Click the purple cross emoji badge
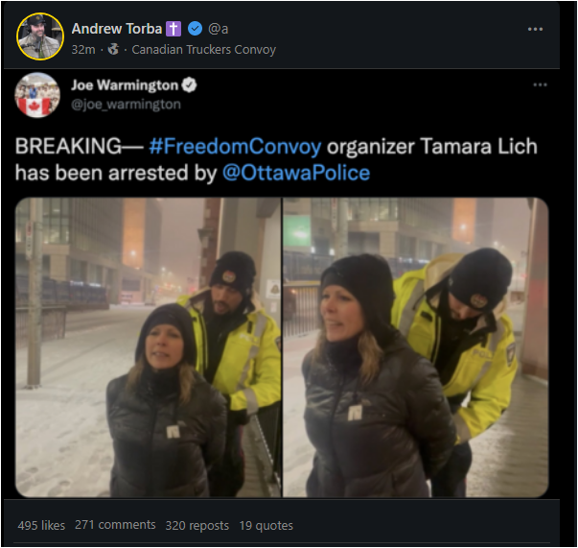Viewport: 578px width, 548px height. 173,29
